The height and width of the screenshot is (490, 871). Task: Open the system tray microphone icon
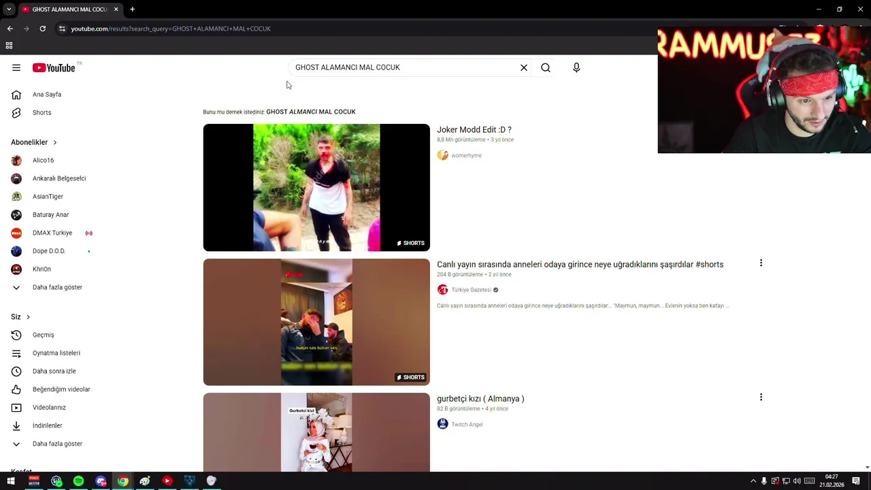(x=764, y=481)
